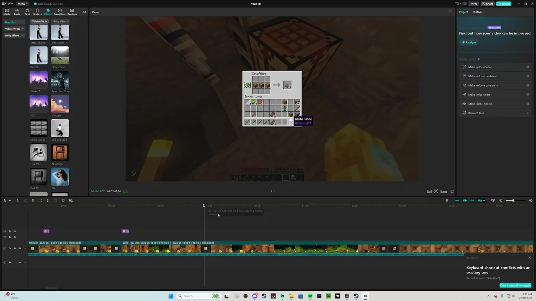
Task: Expand Global edits section
Action: click(469, 59)
